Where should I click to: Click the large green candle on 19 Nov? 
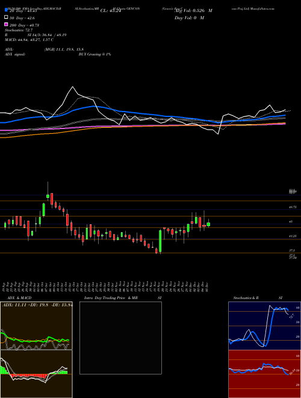tap(160, 241)
